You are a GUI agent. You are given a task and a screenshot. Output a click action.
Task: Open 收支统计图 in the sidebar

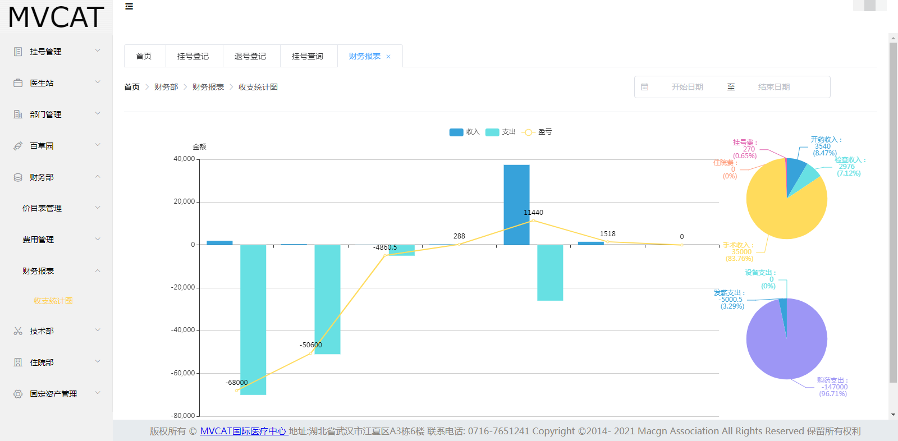tap(53, 301)
